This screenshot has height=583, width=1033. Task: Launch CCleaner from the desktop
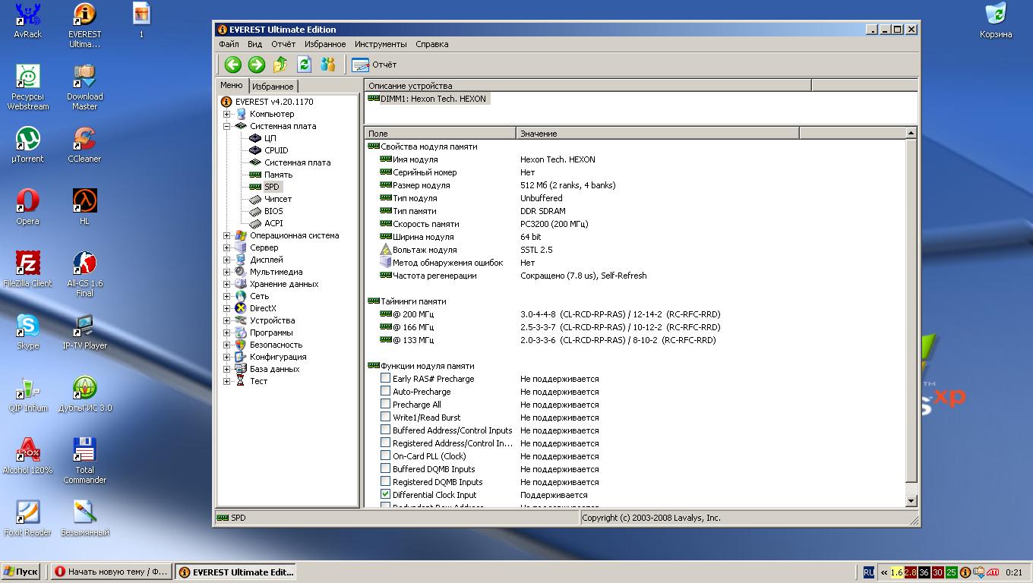84,145
